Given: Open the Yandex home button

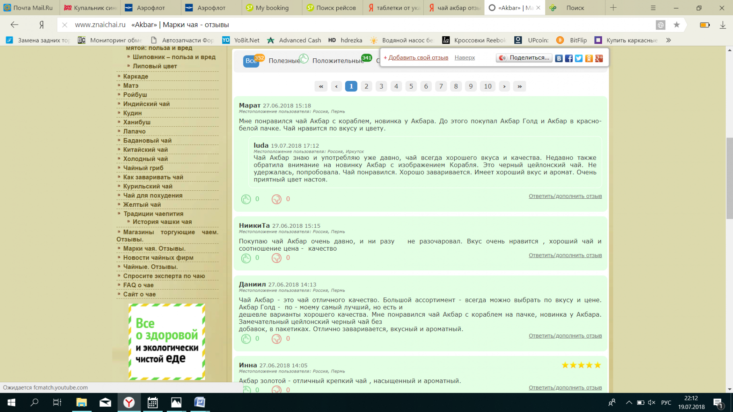Looking at the screenshot, I should [41, 25].
